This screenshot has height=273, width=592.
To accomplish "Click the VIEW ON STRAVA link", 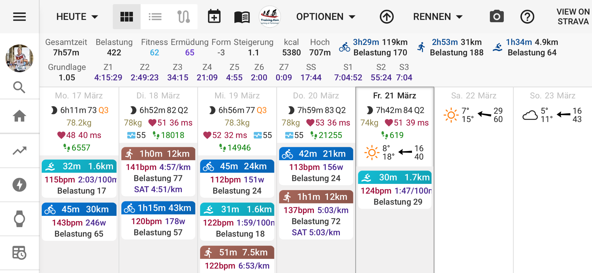I will coord(573,17).
